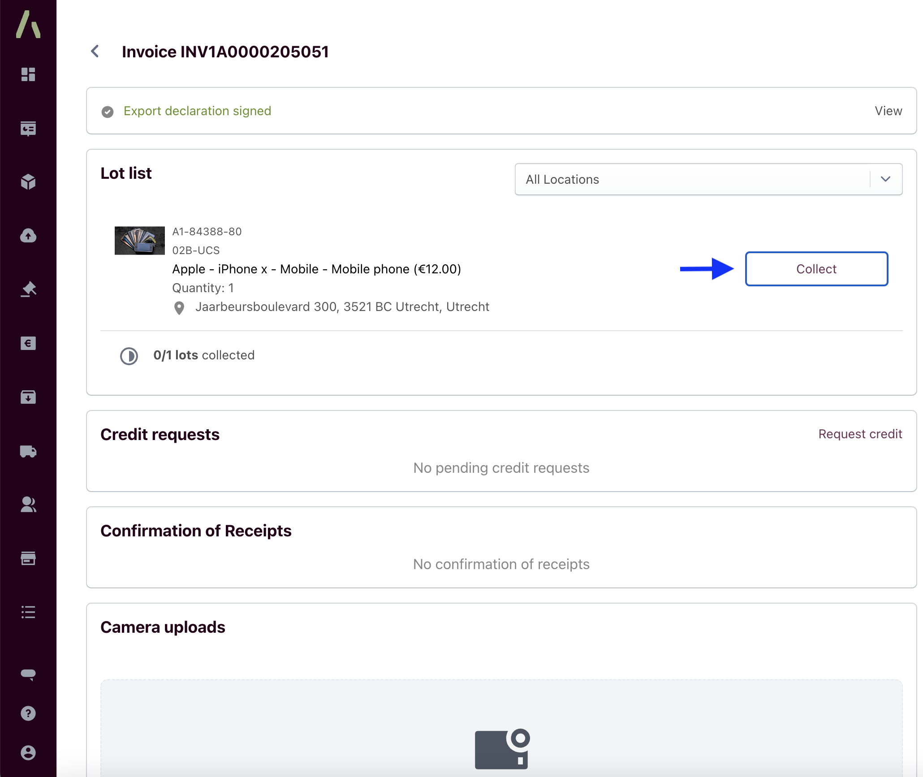Click the iPhone lot thumbnail image
This screenshot has width=923, height=777.
tap(140, 241)
